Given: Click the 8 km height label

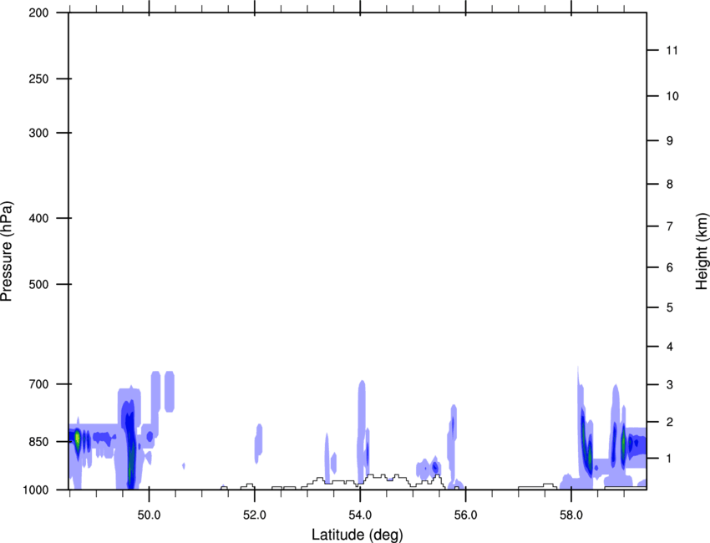Looking at the screenshot, I should tap(670, 184).
